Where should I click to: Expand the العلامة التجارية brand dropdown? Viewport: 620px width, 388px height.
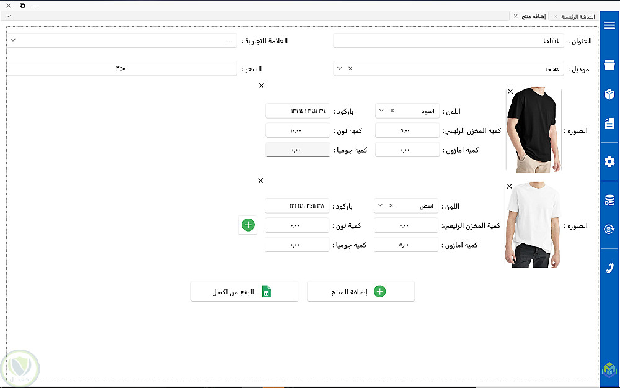(13, 41)
